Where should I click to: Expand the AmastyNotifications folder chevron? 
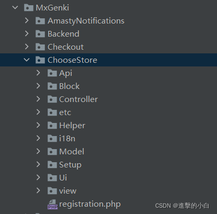(x=27, y=20)
